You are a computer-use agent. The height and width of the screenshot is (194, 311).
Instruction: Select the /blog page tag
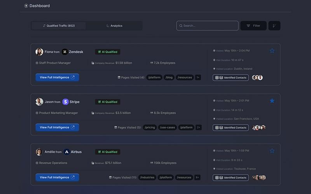(x=169, y=77)
